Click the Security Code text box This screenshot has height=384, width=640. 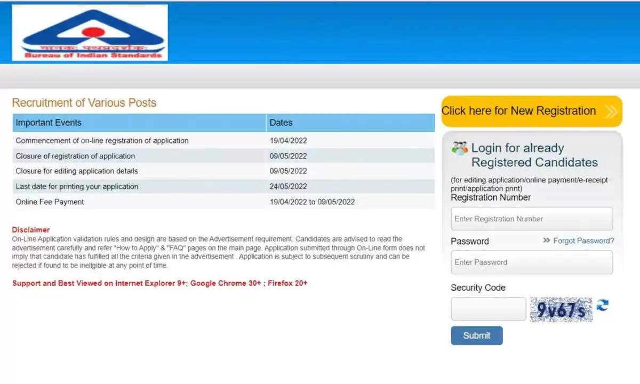[x=488, y=309]
